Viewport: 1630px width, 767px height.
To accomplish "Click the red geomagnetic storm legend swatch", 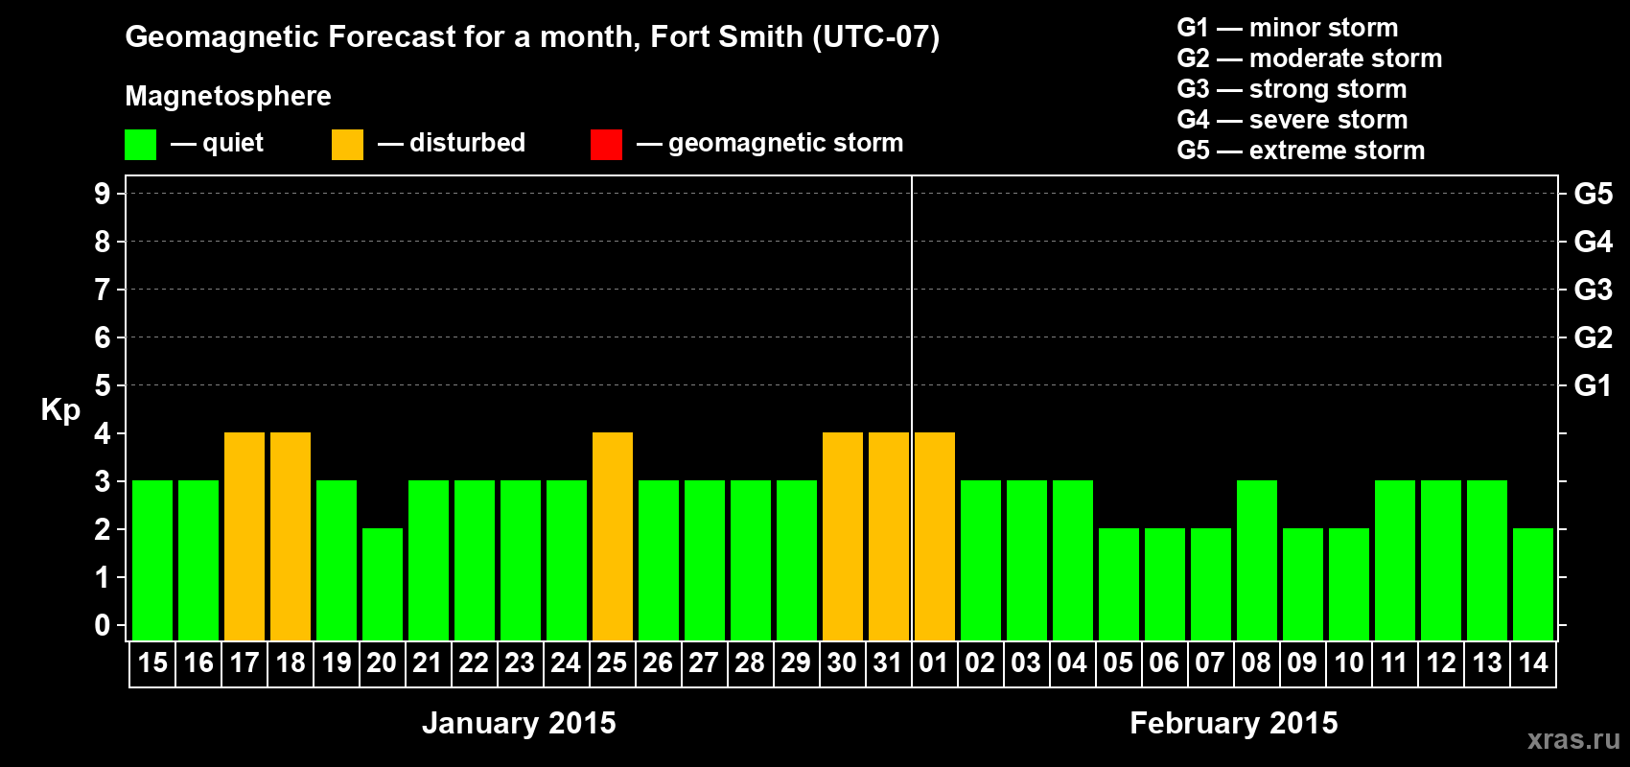I will coord(607,145).
